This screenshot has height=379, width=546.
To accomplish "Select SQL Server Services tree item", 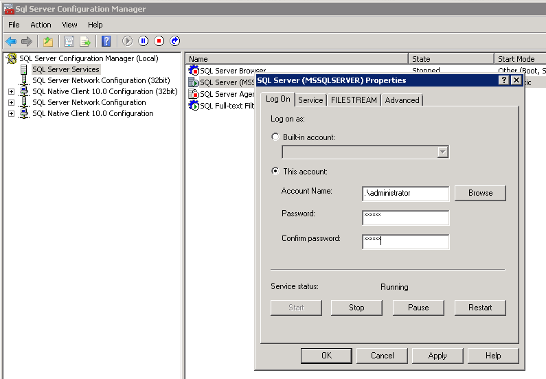I will coord(66,69).
